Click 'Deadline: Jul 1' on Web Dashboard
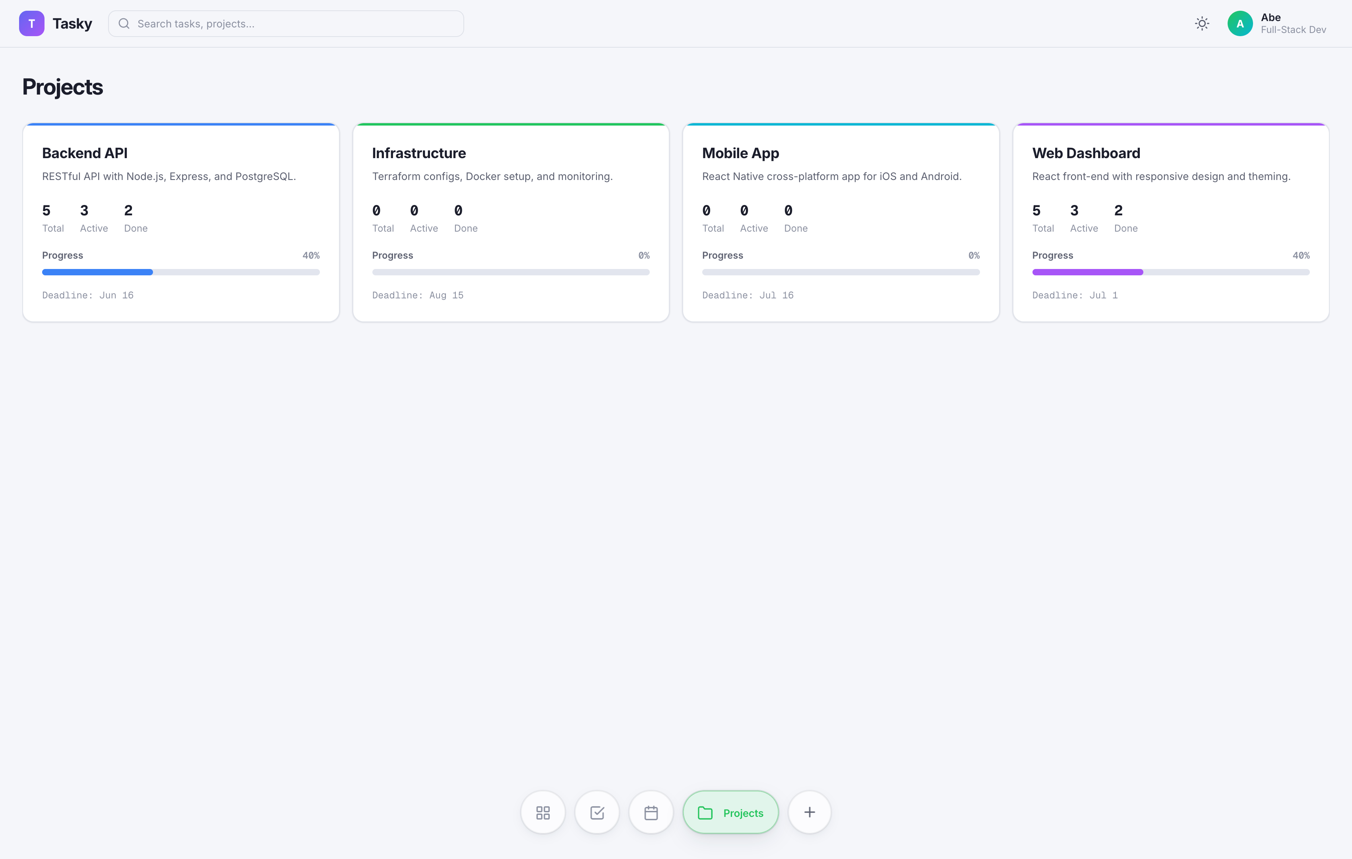 (1075, 295)
